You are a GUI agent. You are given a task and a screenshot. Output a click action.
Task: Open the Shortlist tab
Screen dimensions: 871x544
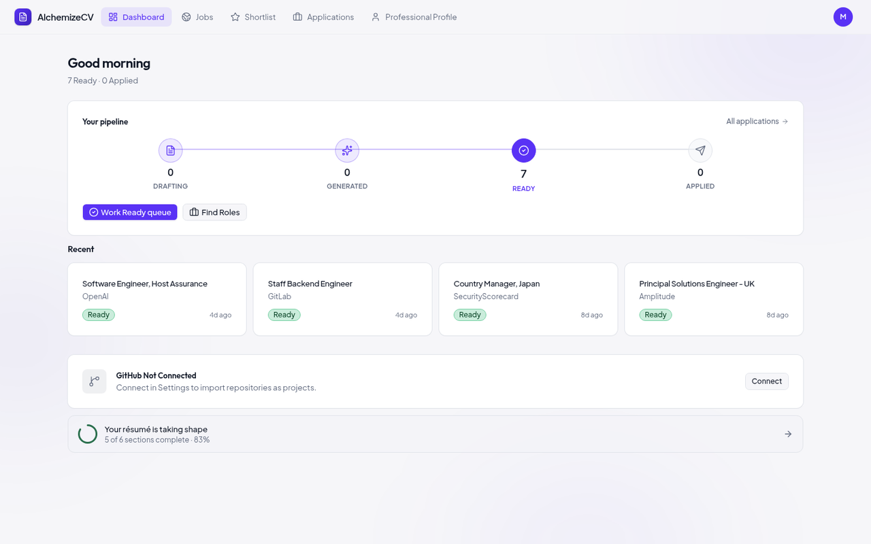253,17
